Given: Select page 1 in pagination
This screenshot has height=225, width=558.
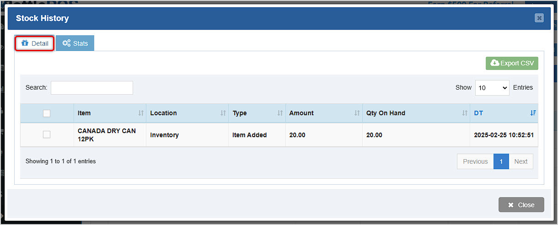Looking at the screenshot, I should pos(501,161).
